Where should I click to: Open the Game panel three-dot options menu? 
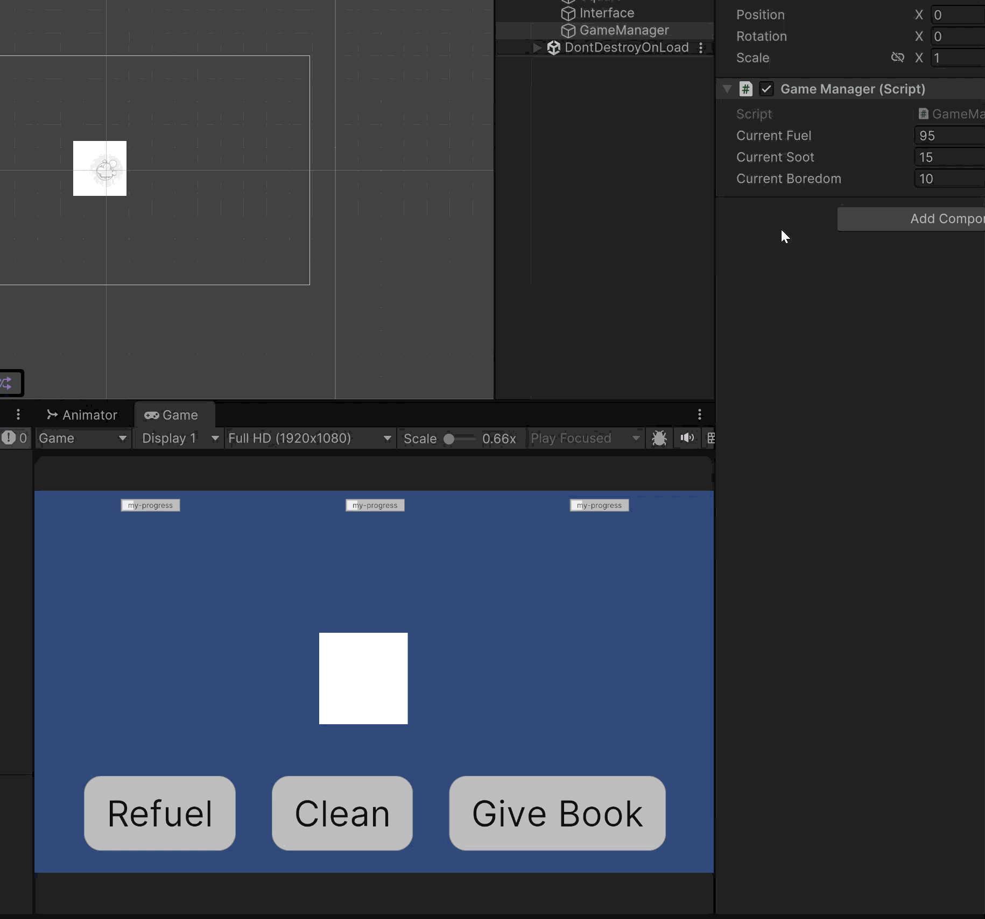[x=699, y=414]
